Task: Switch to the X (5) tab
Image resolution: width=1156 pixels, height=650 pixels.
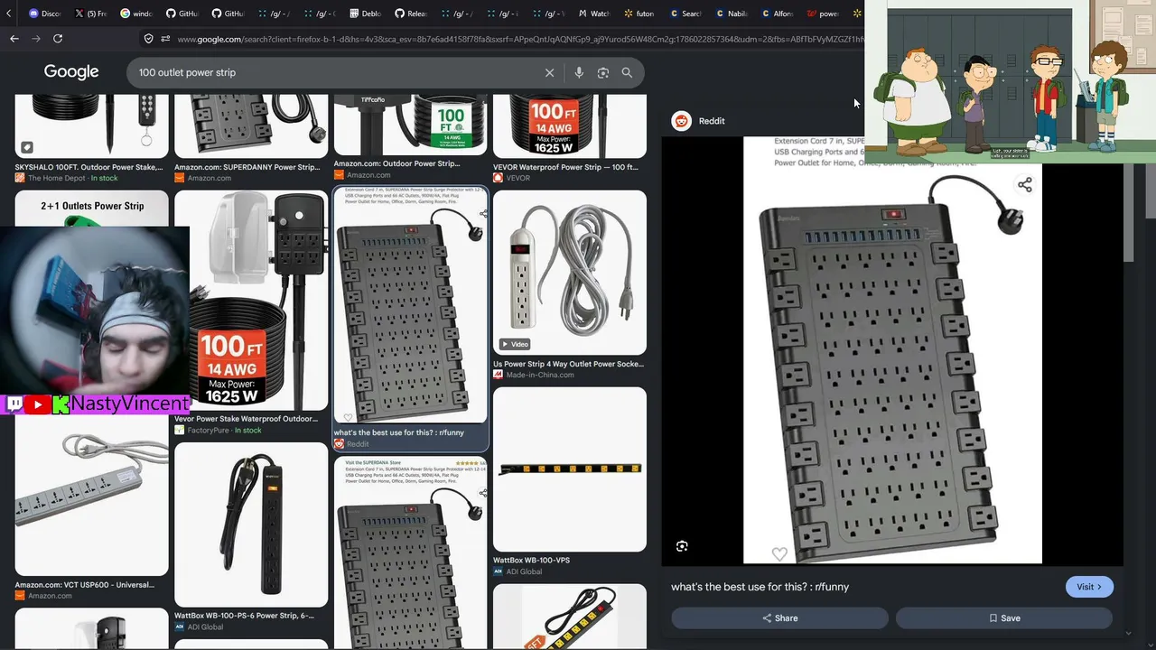Action: (90, 14)
